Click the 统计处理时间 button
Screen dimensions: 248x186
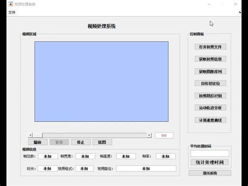tap(210, 162)
